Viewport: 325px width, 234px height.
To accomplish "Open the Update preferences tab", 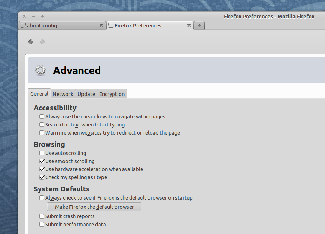I will [x=86, y=94].
